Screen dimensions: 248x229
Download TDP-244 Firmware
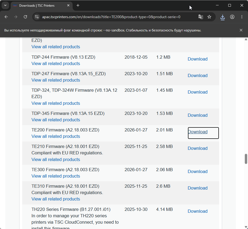(x=197, y=59)
